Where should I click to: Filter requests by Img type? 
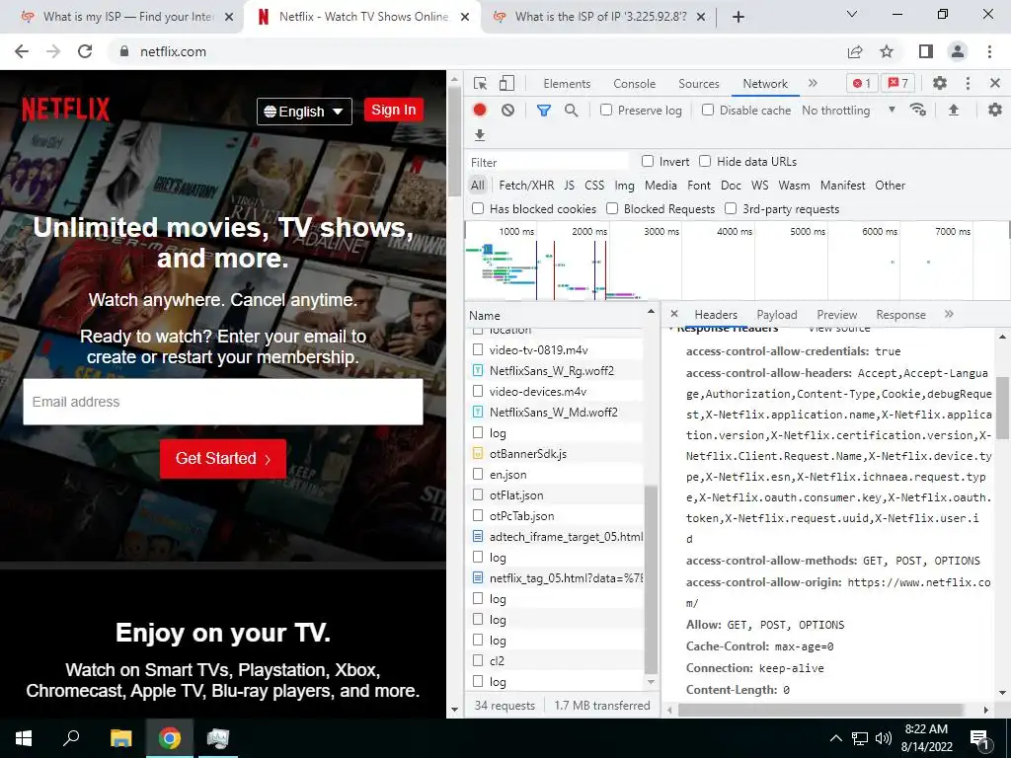click(624, 185)
